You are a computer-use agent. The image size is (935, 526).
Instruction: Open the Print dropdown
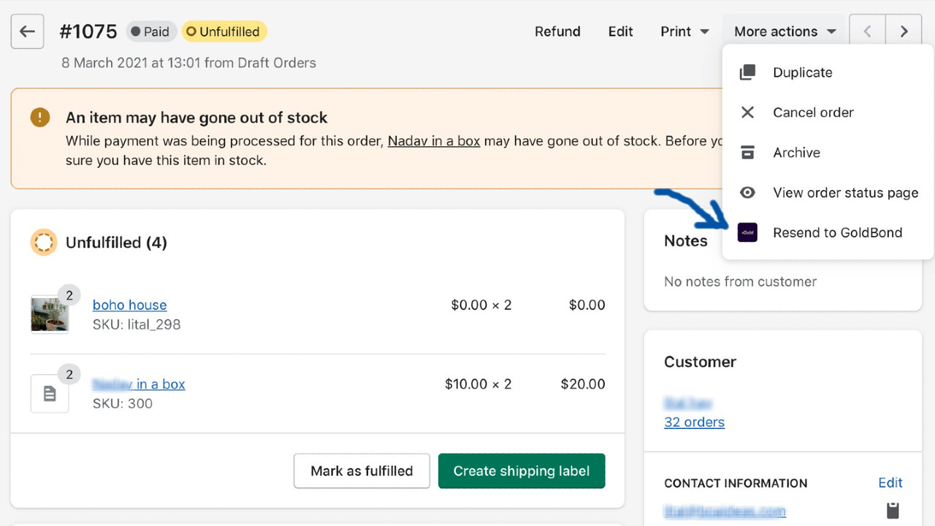click(x=683, y=31)
